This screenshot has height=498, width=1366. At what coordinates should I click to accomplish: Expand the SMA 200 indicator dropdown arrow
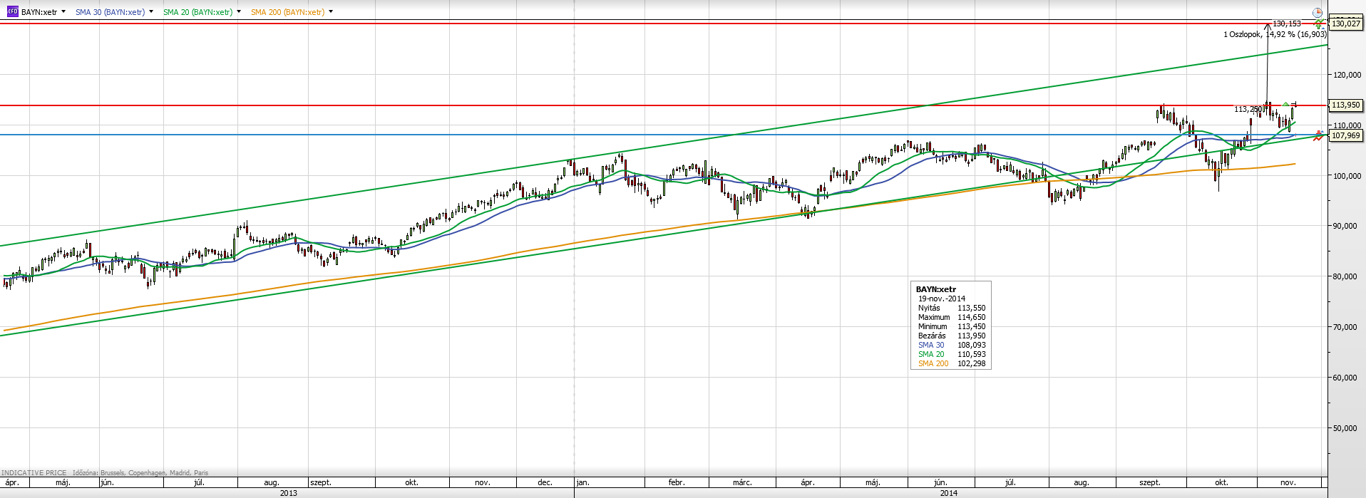coord(331,12)
